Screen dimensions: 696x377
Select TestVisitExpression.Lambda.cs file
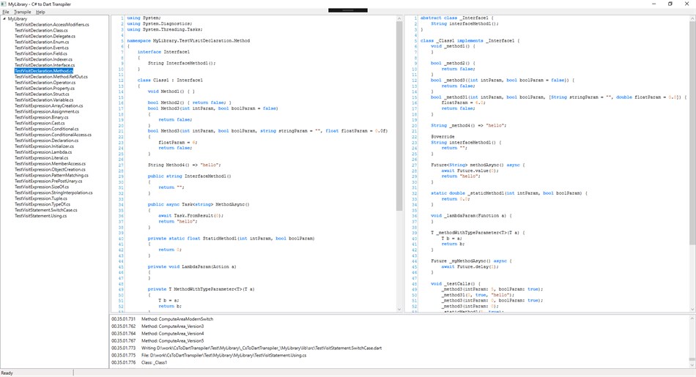[43, 152]
